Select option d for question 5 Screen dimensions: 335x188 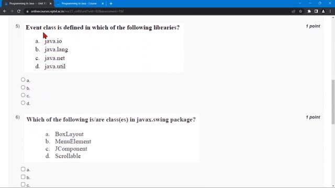[23, 103]
